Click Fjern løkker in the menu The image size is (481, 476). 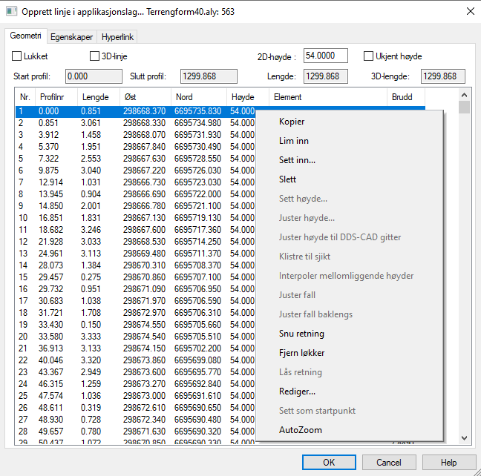click(x=301, y=353)
